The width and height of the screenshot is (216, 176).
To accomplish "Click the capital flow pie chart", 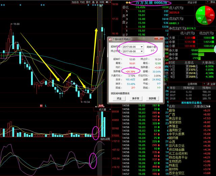I will pyautogui.click(x=205, y=15).
